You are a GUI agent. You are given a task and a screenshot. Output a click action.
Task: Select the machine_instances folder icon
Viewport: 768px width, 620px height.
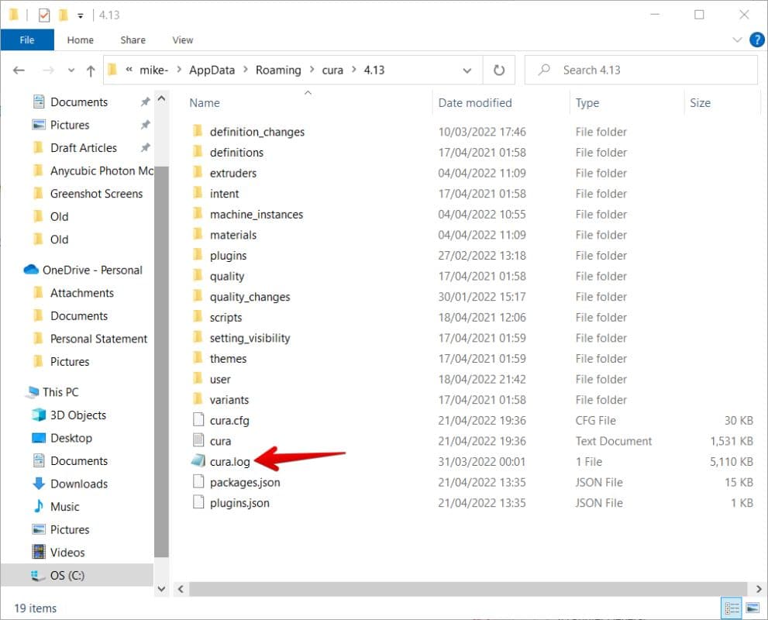pos(198,213)
